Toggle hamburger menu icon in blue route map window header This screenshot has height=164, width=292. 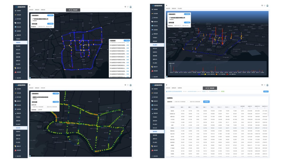point(30,7)
